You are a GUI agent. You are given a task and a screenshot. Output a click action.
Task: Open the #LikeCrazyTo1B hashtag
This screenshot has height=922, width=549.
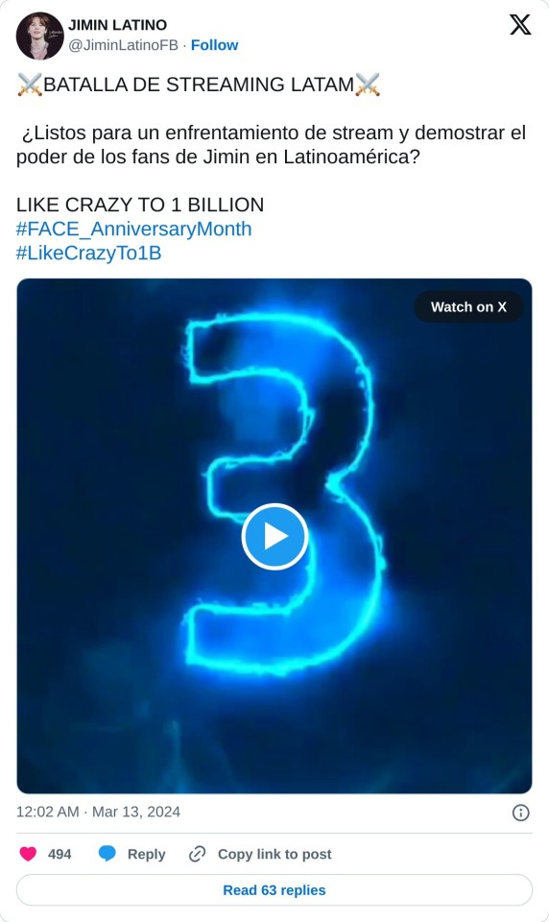coord(88,253)
